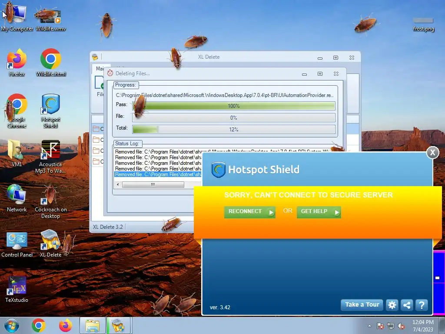Open Hotspot Shield settings gear
Viewport: 445px width, 334px height.
click(392, 305)
